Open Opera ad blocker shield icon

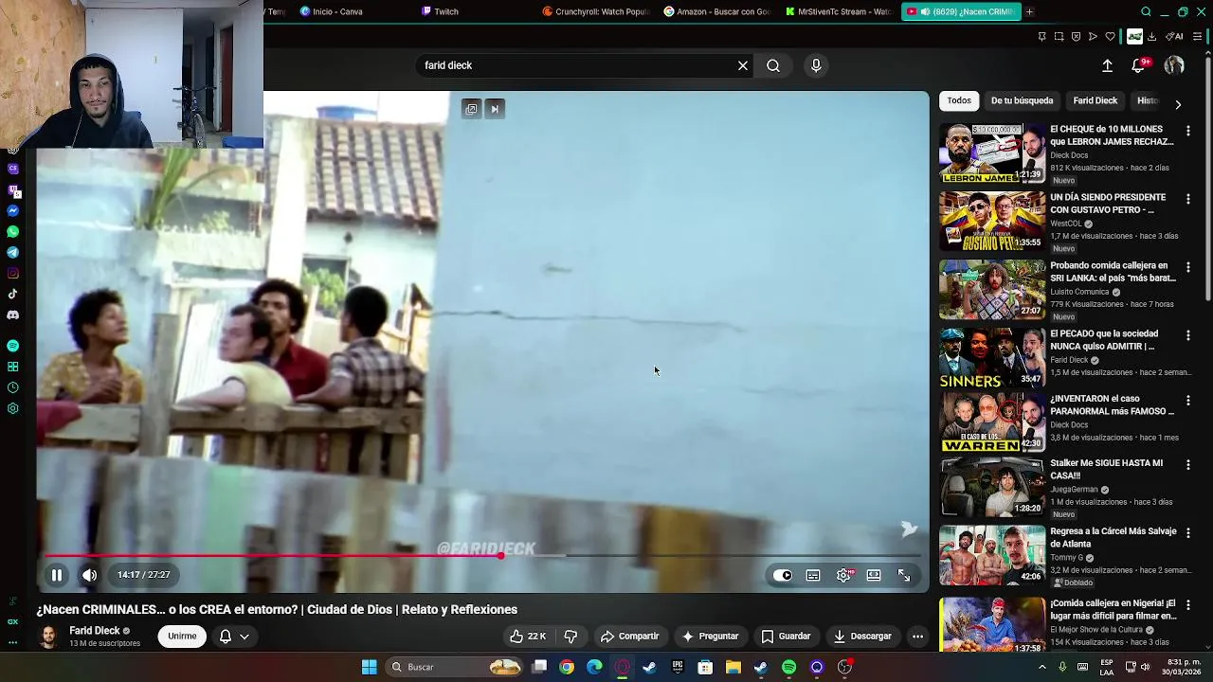(x=1076, y=37)
